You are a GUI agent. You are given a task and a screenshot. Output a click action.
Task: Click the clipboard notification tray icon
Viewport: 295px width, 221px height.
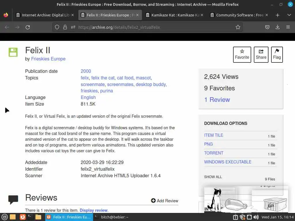pyautogui.click(x=235, y=217)
